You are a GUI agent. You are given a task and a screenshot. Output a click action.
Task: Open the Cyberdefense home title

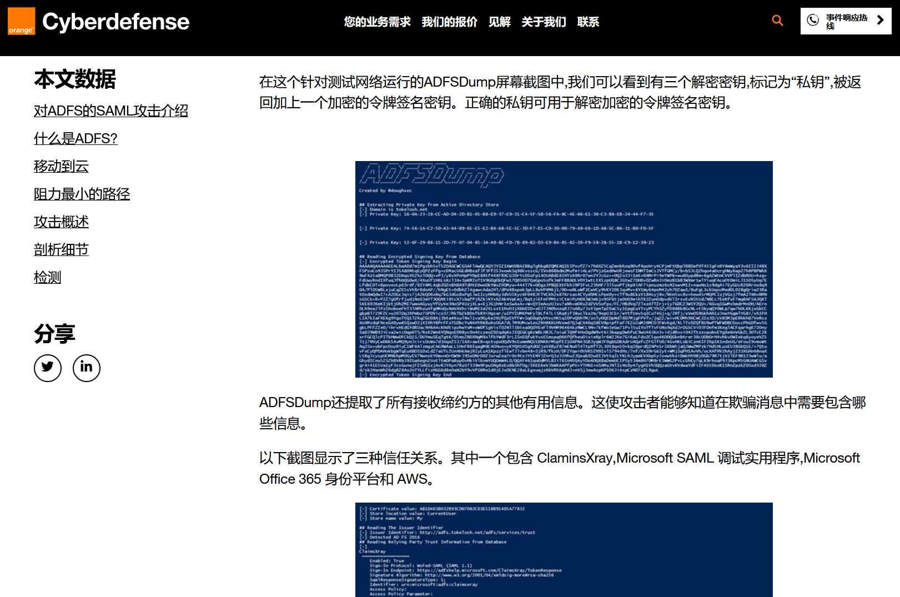coord(115,22)
